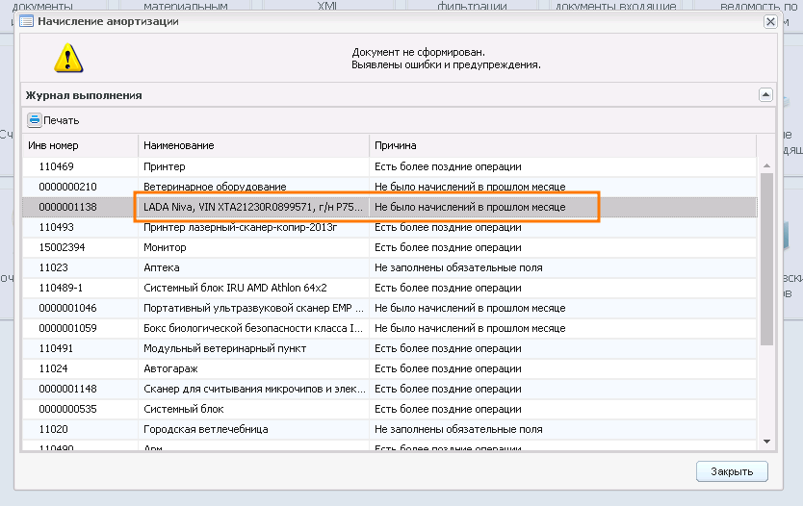Click Документ не сформирован message text
This screenshot has width=803, height=506.
point(419,52)
